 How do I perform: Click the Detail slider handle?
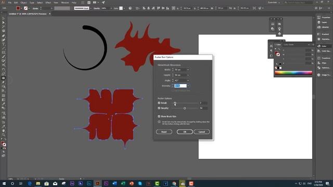tap(175, 103)
